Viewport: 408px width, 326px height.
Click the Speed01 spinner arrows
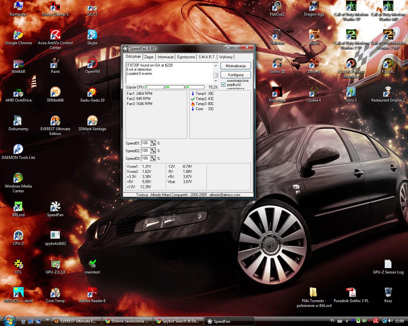point(153,143)
